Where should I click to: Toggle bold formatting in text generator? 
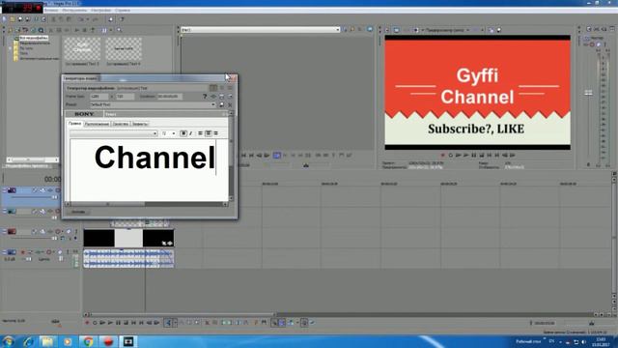[183, 133]
